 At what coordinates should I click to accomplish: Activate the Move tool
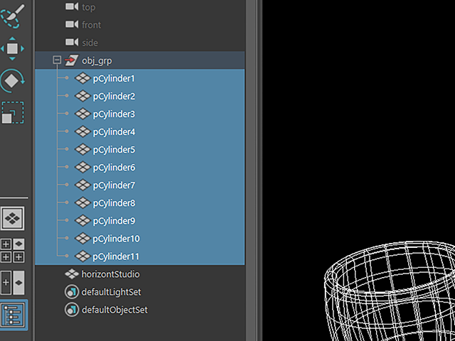coord(12,48)
